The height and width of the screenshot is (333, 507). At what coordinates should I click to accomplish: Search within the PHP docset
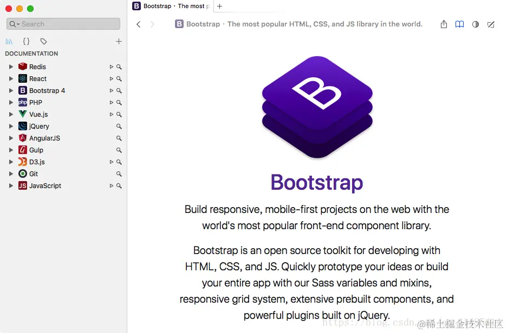pyautogui.click(x=119, y=103)
